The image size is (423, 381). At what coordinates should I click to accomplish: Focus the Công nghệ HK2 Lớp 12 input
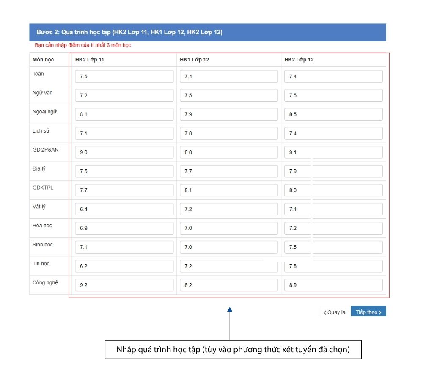333,285
